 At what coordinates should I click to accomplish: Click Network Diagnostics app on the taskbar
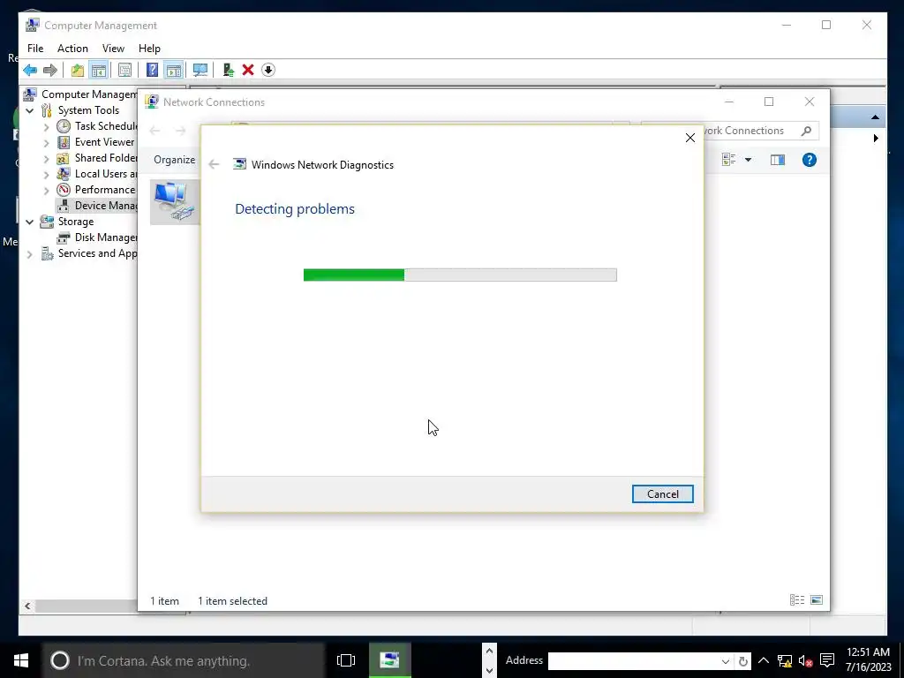(x=389, y=660)
